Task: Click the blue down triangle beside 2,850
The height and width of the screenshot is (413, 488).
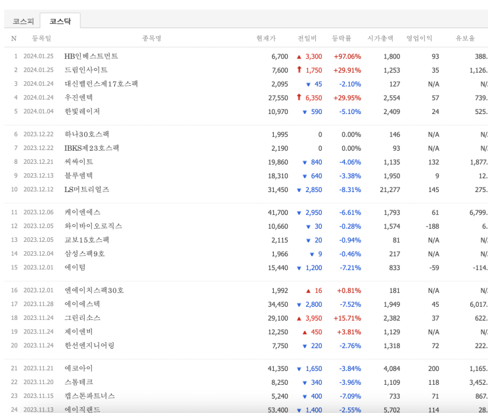Action: 299,190
